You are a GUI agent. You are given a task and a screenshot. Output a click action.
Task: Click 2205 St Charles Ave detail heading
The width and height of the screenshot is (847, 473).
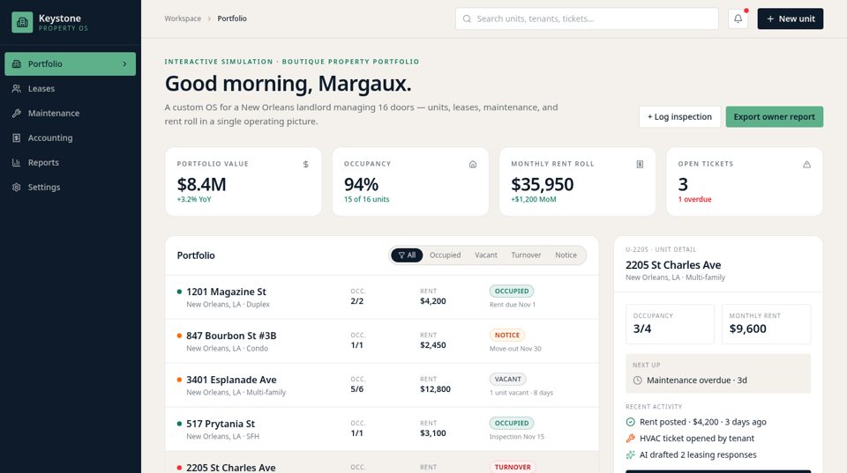pyautogui.click(x=673, y=265)
